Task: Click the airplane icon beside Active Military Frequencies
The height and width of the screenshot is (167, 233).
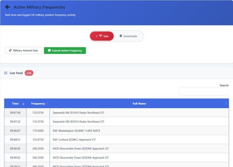Action: [8, 7]
